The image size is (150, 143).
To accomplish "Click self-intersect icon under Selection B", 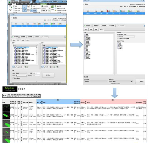I will [x=51, y=67].
